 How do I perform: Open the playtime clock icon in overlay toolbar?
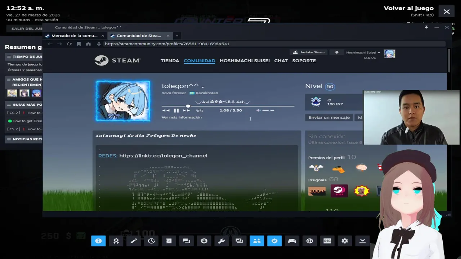click(151, 241)
